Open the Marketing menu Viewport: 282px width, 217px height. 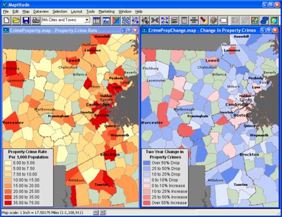click(x=106, y=11)
